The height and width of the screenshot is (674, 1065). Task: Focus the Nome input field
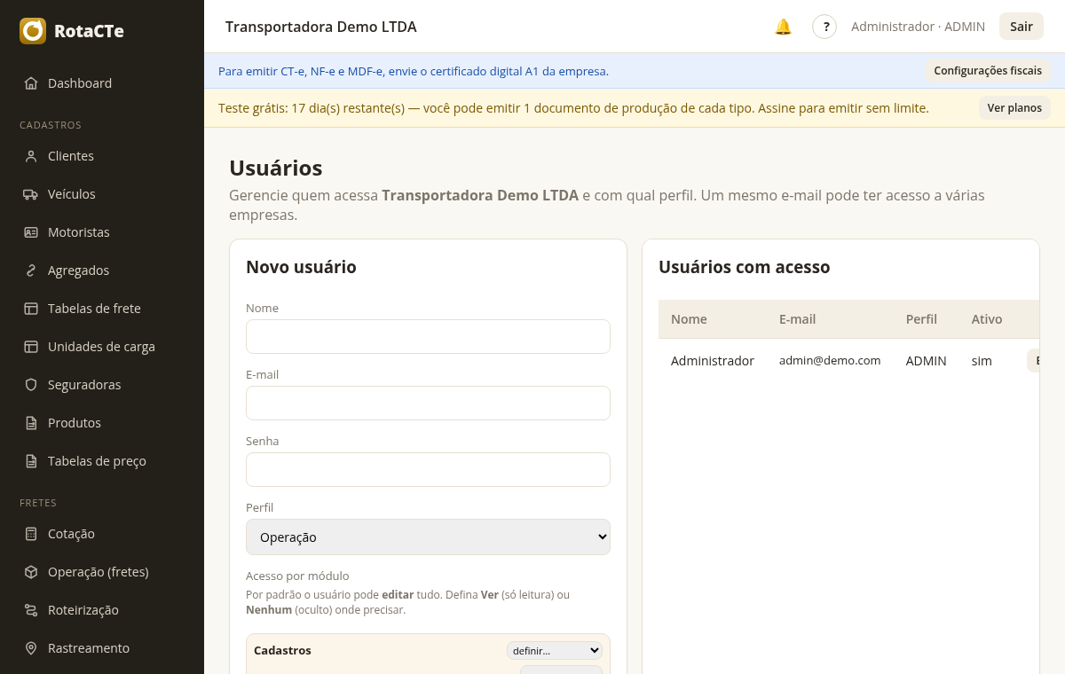428,336
